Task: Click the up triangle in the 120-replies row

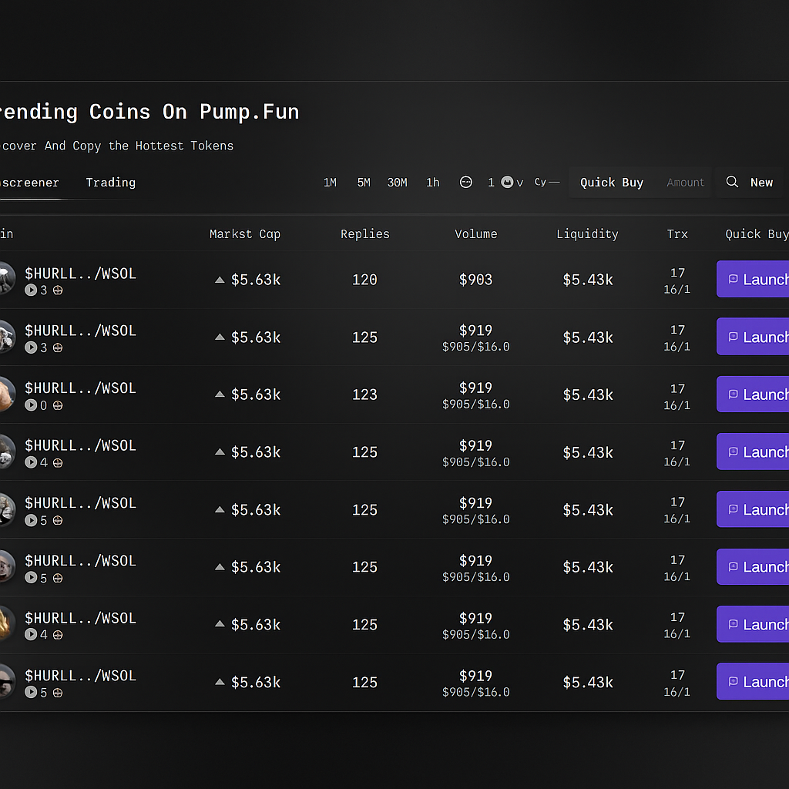Action: coord(220,280)
